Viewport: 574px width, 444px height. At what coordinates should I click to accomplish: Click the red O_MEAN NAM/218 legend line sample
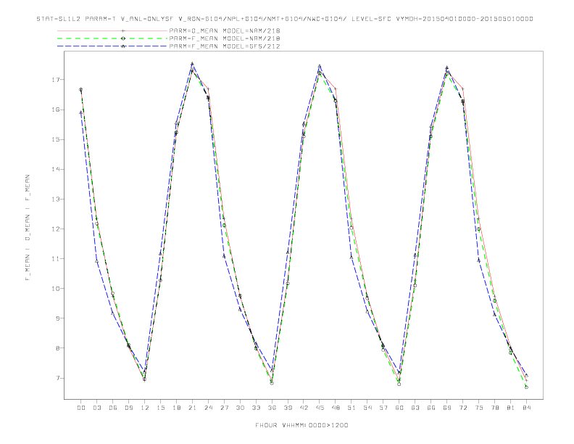click(x=112, y=30)
